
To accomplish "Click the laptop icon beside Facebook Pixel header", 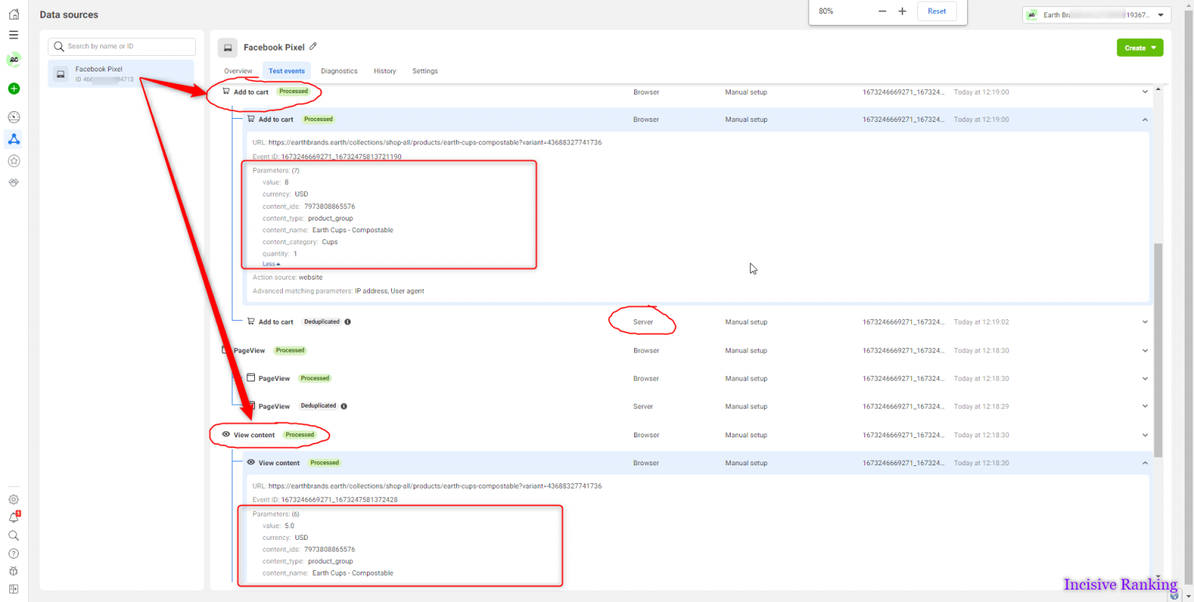I will [x=227, y=47].
